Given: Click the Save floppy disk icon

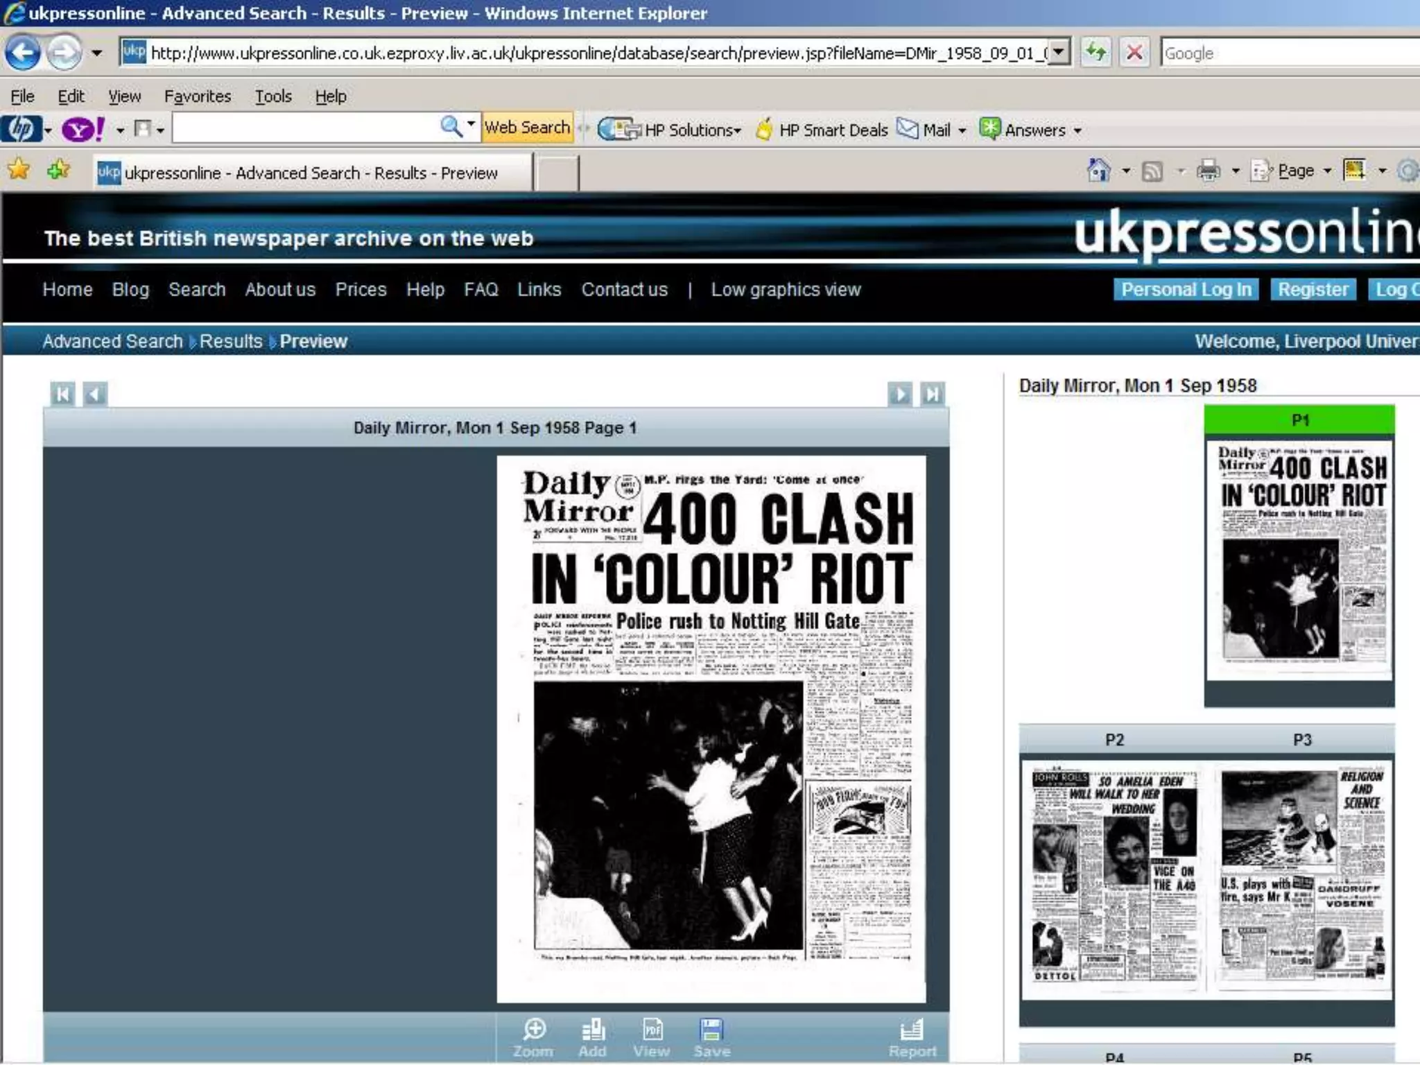Looking at the screenshot, I should [x=711, y=1030].
